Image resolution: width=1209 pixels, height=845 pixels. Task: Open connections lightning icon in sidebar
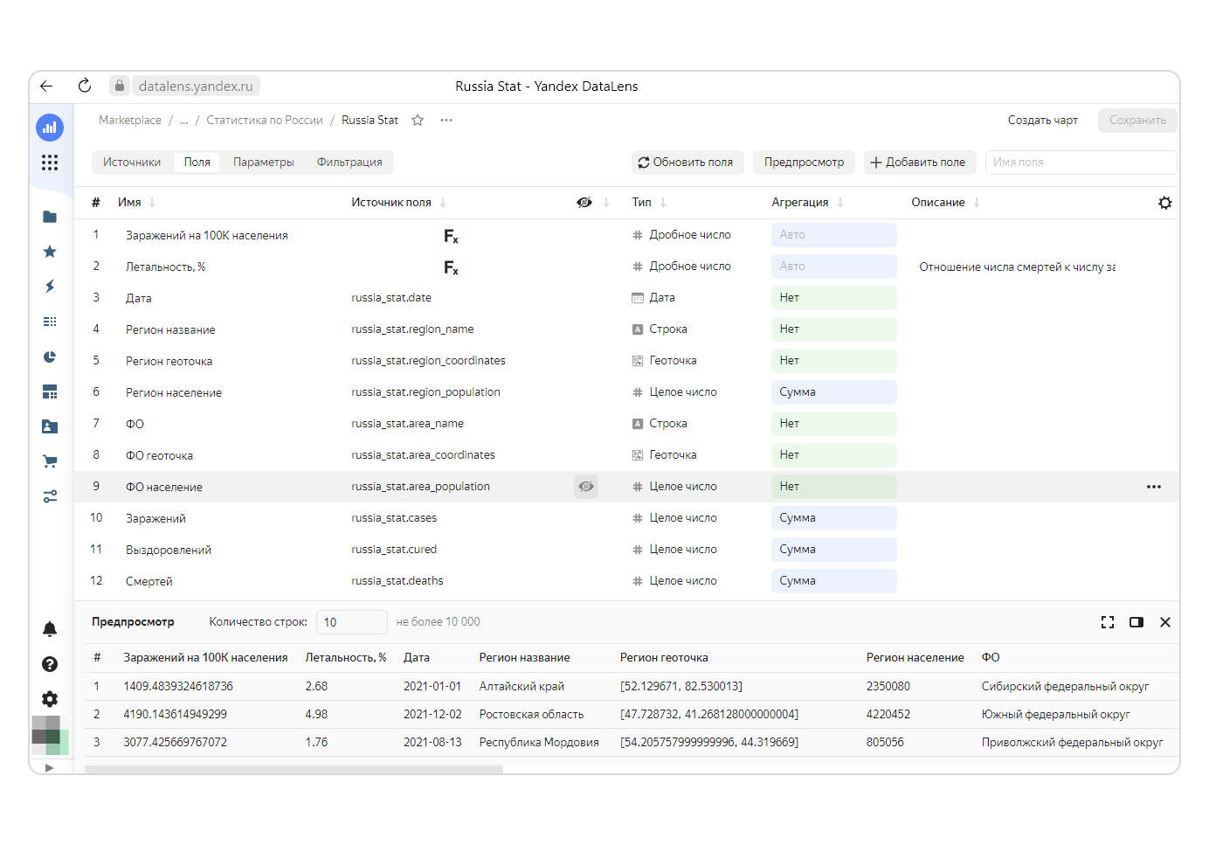50,287
